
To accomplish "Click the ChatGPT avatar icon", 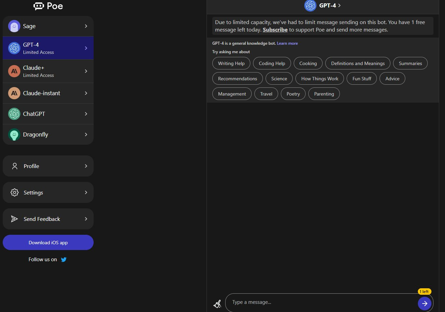I will (x=14, y=114).
